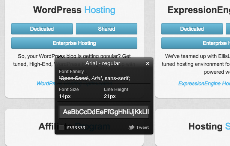The height and width of the screenshot is (146, 230).
Task: Click the #333333 hex color text
Action: point(76,128)
